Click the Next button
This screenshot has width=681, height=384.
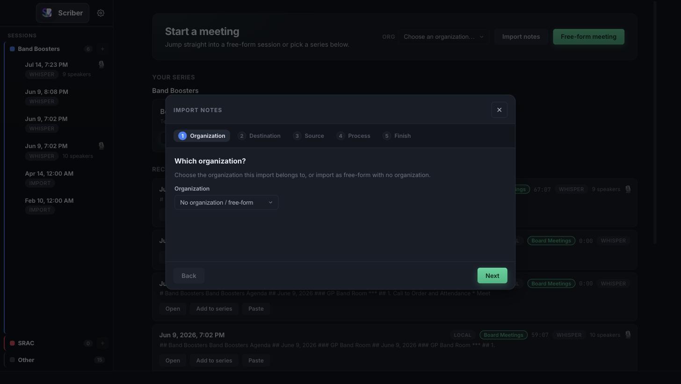pos(492,276)
